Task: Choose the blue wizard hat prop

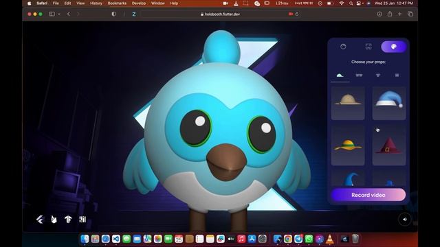Action: click(348, 178)
